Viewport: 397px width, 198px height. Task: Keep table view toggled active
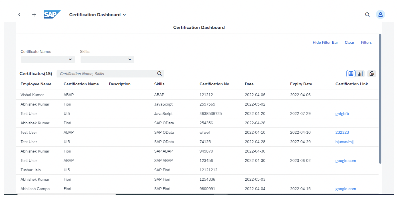(x=351, y=73)
